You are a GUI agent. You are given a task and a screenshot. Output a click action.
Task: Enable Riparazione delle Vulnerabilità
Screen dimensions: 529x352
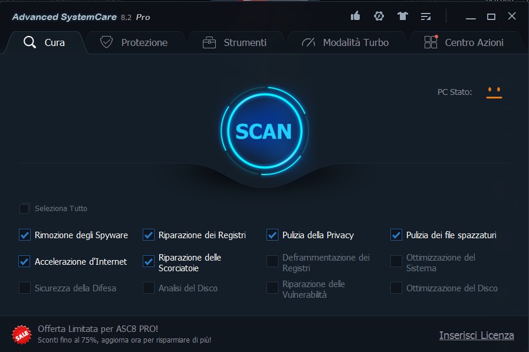pos(272,288)
